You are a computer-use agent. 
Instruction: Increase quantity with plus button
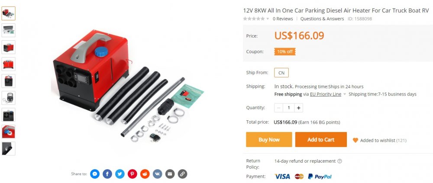point(298,108)
